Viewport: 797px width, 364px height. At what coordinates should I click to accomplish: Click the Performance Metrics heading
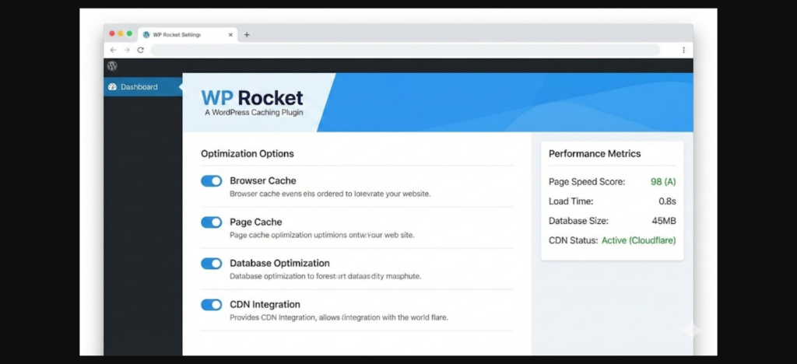(x=595, y=153)
